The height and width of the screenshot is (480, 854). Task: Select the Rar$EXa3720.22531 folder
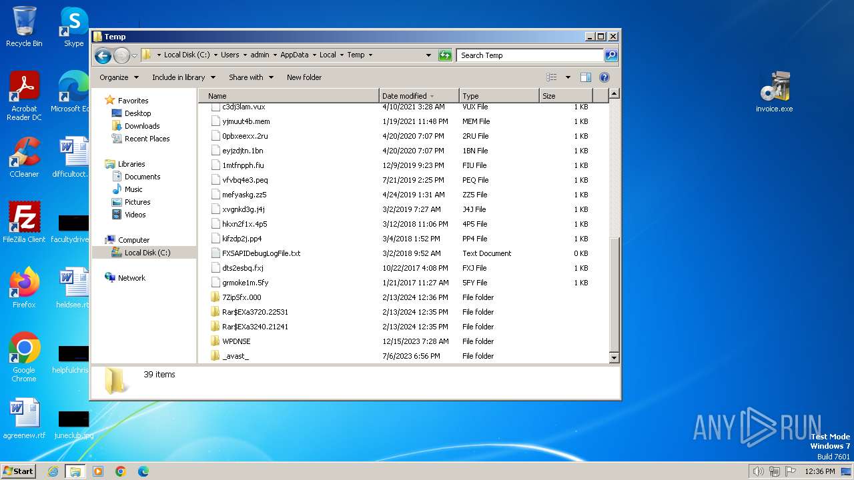point(255,312)
